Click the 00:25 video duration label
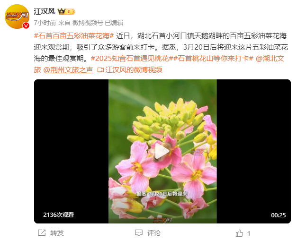 (x=278, y=215)
